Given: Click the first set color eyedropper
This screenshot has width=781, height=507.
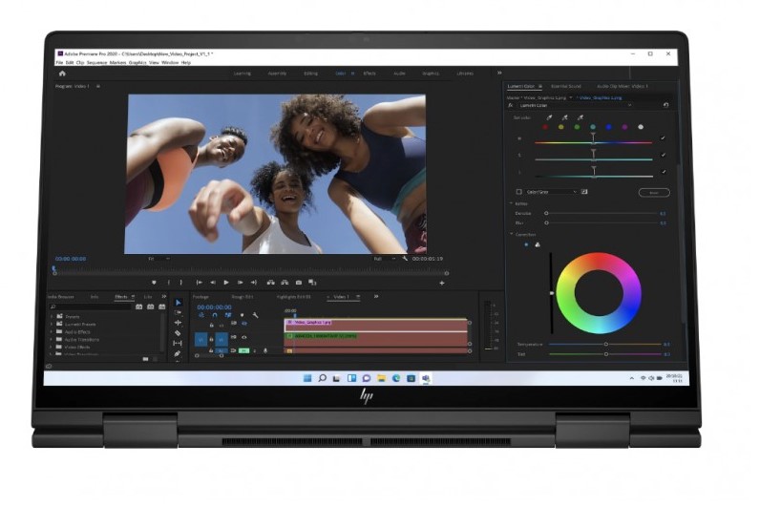Looking at the screenshot, I should click(x=549, y=117).
